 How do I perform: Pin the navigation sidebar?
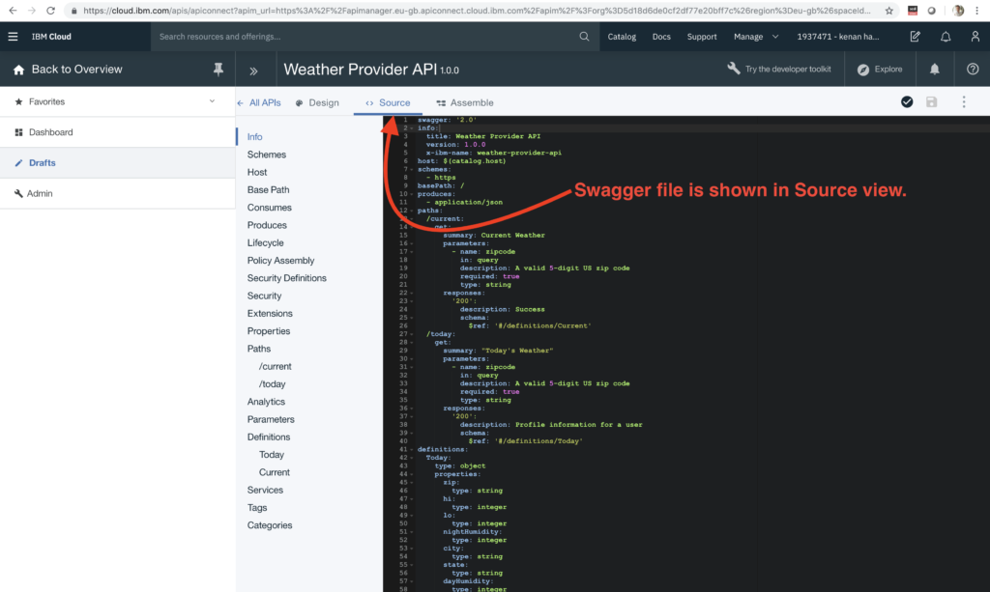point(218,70)
